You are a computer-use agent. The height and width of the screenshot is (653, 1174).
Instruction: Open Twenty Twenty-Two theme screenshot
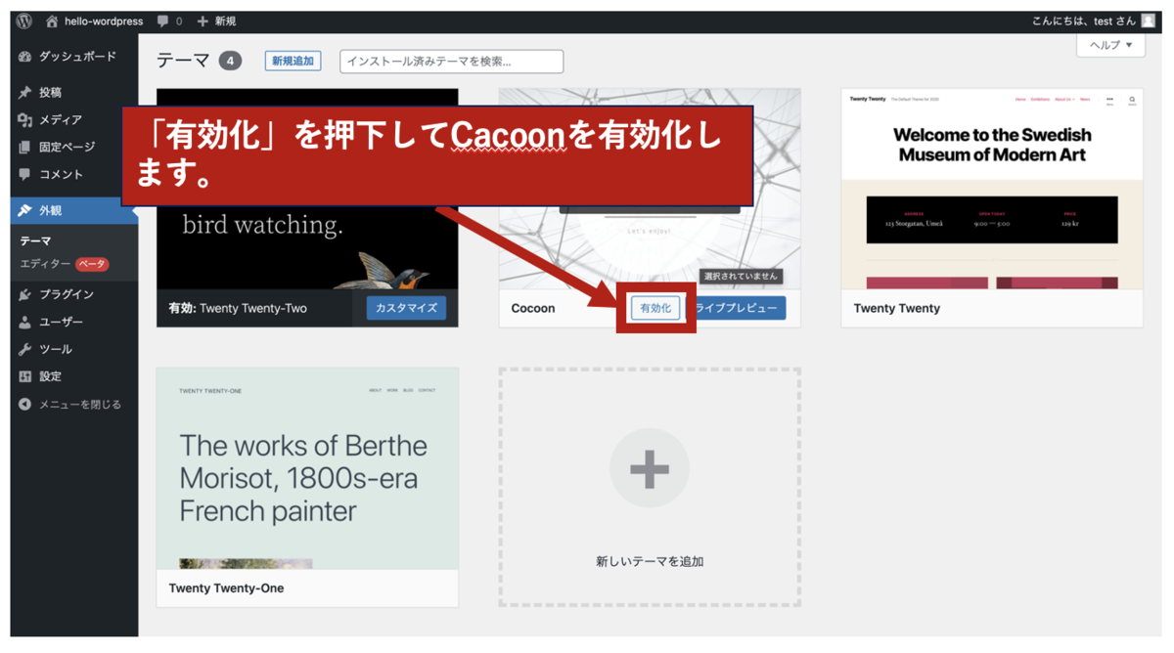tap(307, 188)
